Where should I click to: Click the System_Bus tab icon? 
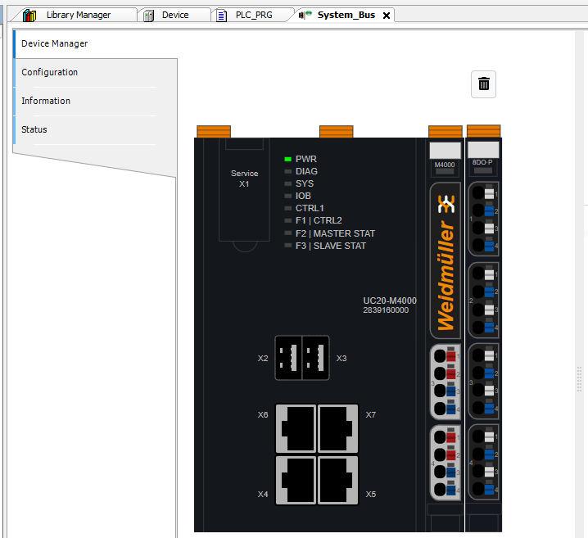305,15
